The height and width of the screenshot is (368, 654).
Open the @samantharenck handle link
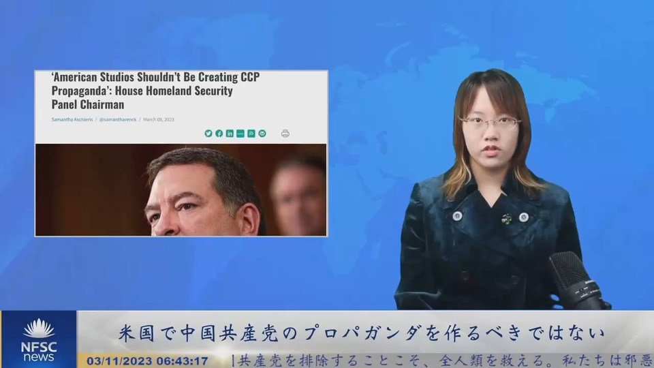point(118,119)
